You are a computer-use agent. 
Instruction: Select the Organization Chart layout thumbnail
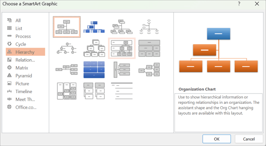66,27
